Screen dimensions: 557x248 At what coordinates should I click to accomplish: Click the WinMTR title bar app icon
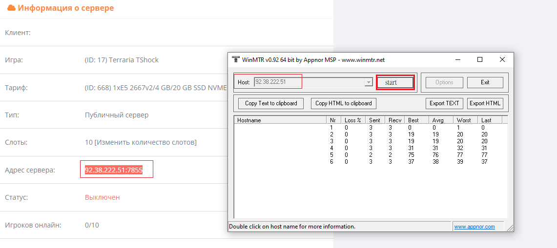(x=235, y=59)
